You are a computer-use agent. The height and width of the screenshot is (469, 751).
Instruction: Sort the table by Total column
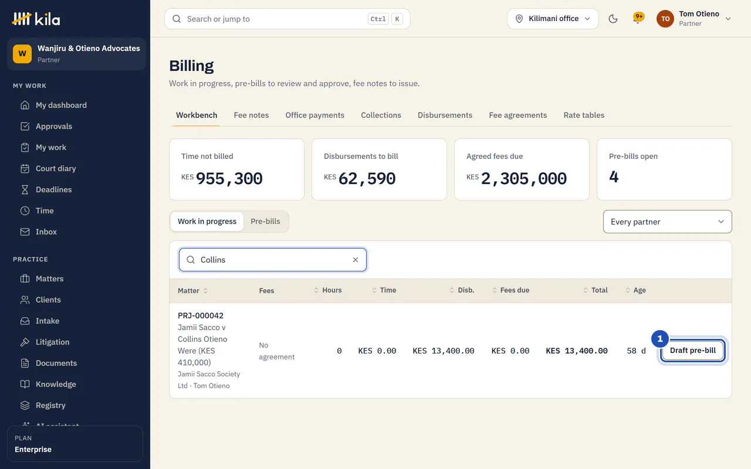point(595,290)
